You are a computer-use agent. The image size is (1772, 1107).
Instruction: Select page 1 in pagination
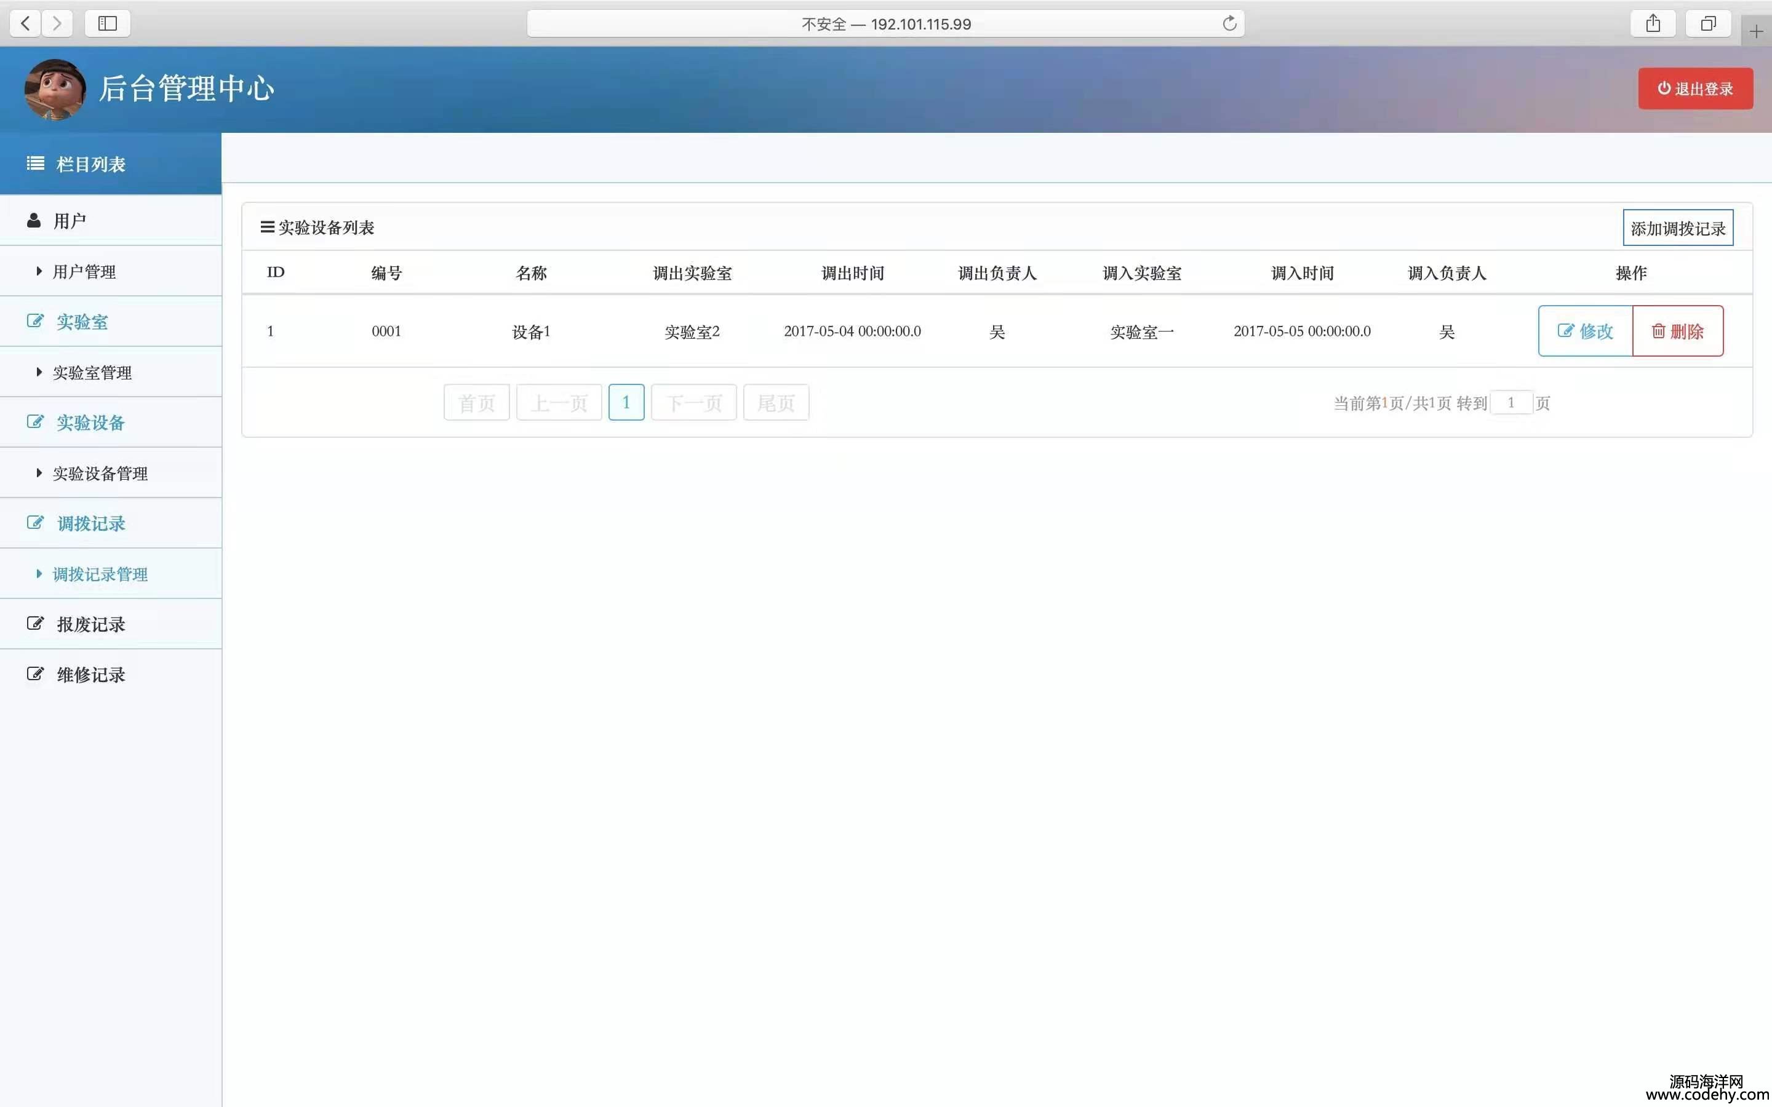tap(626, 402)
